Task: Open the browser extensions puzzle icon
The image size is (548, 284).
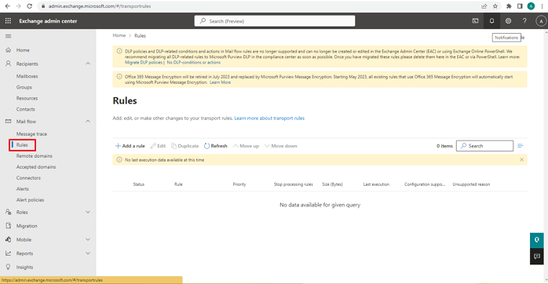Action: tap(509, 6)
